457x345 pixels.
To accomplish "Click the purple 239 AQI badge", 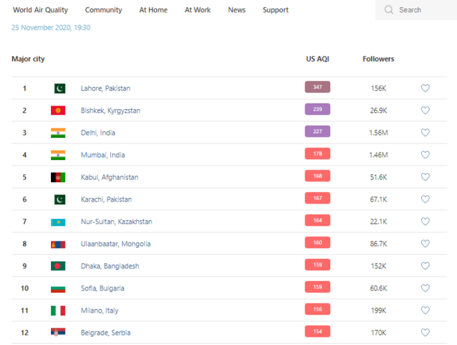I will point(317,109).
